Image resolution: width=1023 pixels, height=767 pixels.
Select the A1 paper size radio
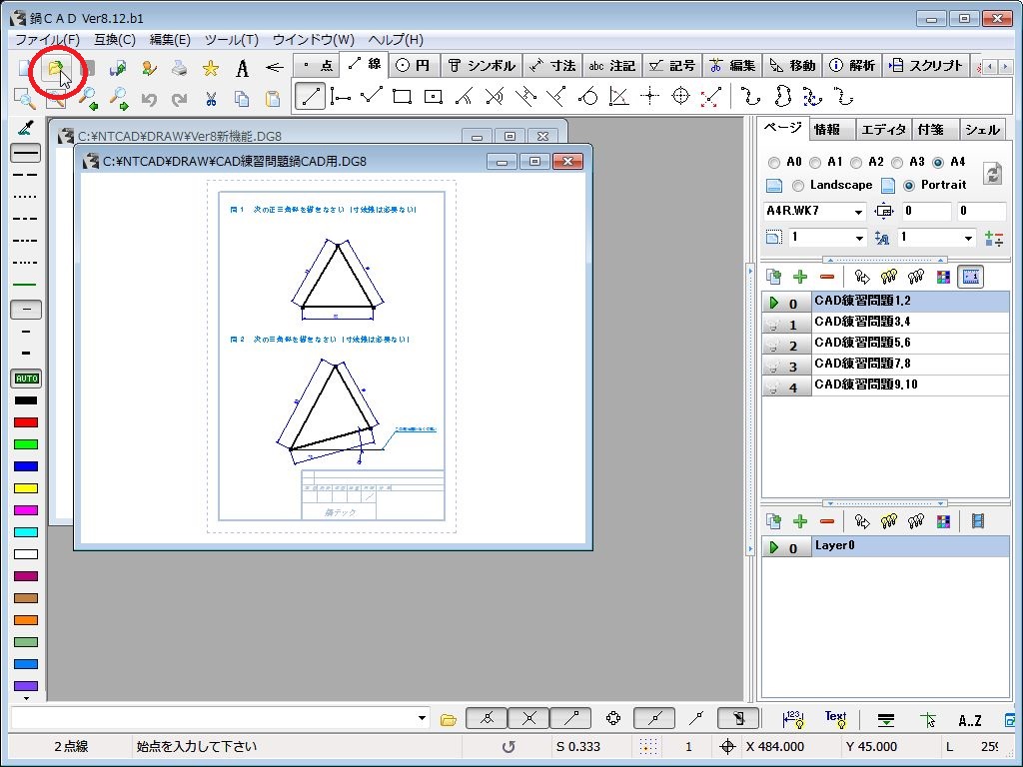[815, 163]
